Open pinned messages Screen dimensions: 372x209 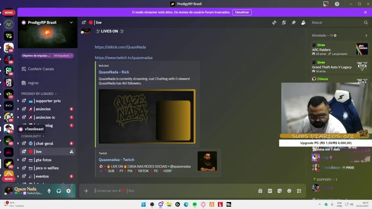(x=294, y=22)
